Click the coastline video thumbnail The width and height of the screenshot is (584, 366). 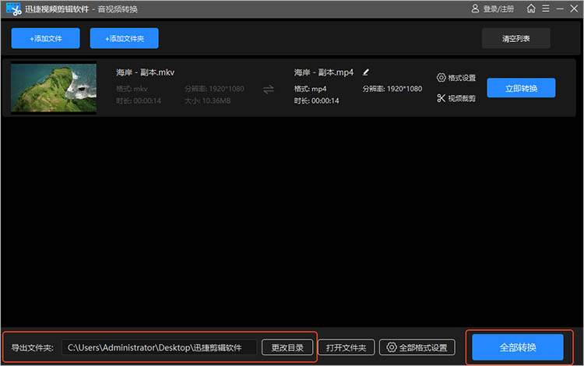54,88
